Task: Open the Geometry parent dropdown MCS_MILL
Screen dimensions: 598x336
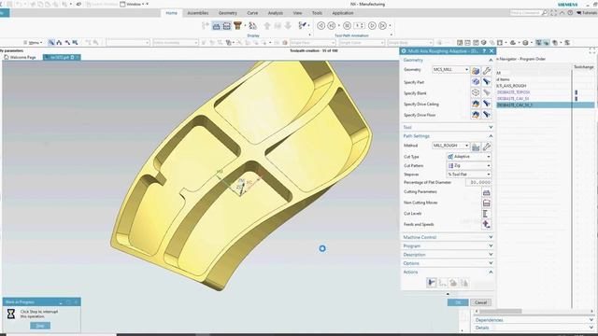Action: click(x=450, y=70)
